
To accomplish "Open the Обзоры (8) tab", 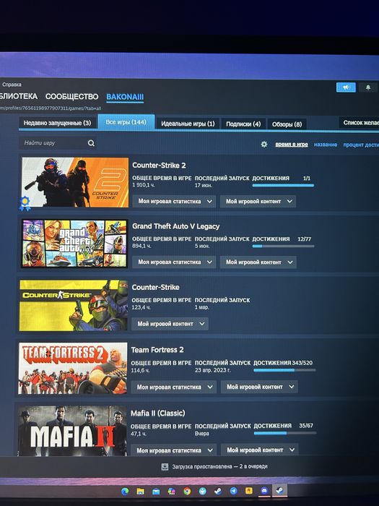I will (287, 124).
